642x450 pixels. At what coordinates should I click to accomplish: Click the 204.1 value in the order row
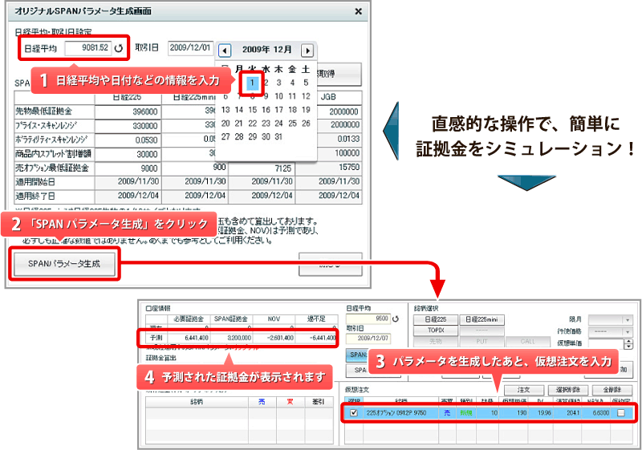(x=573, y=413)
